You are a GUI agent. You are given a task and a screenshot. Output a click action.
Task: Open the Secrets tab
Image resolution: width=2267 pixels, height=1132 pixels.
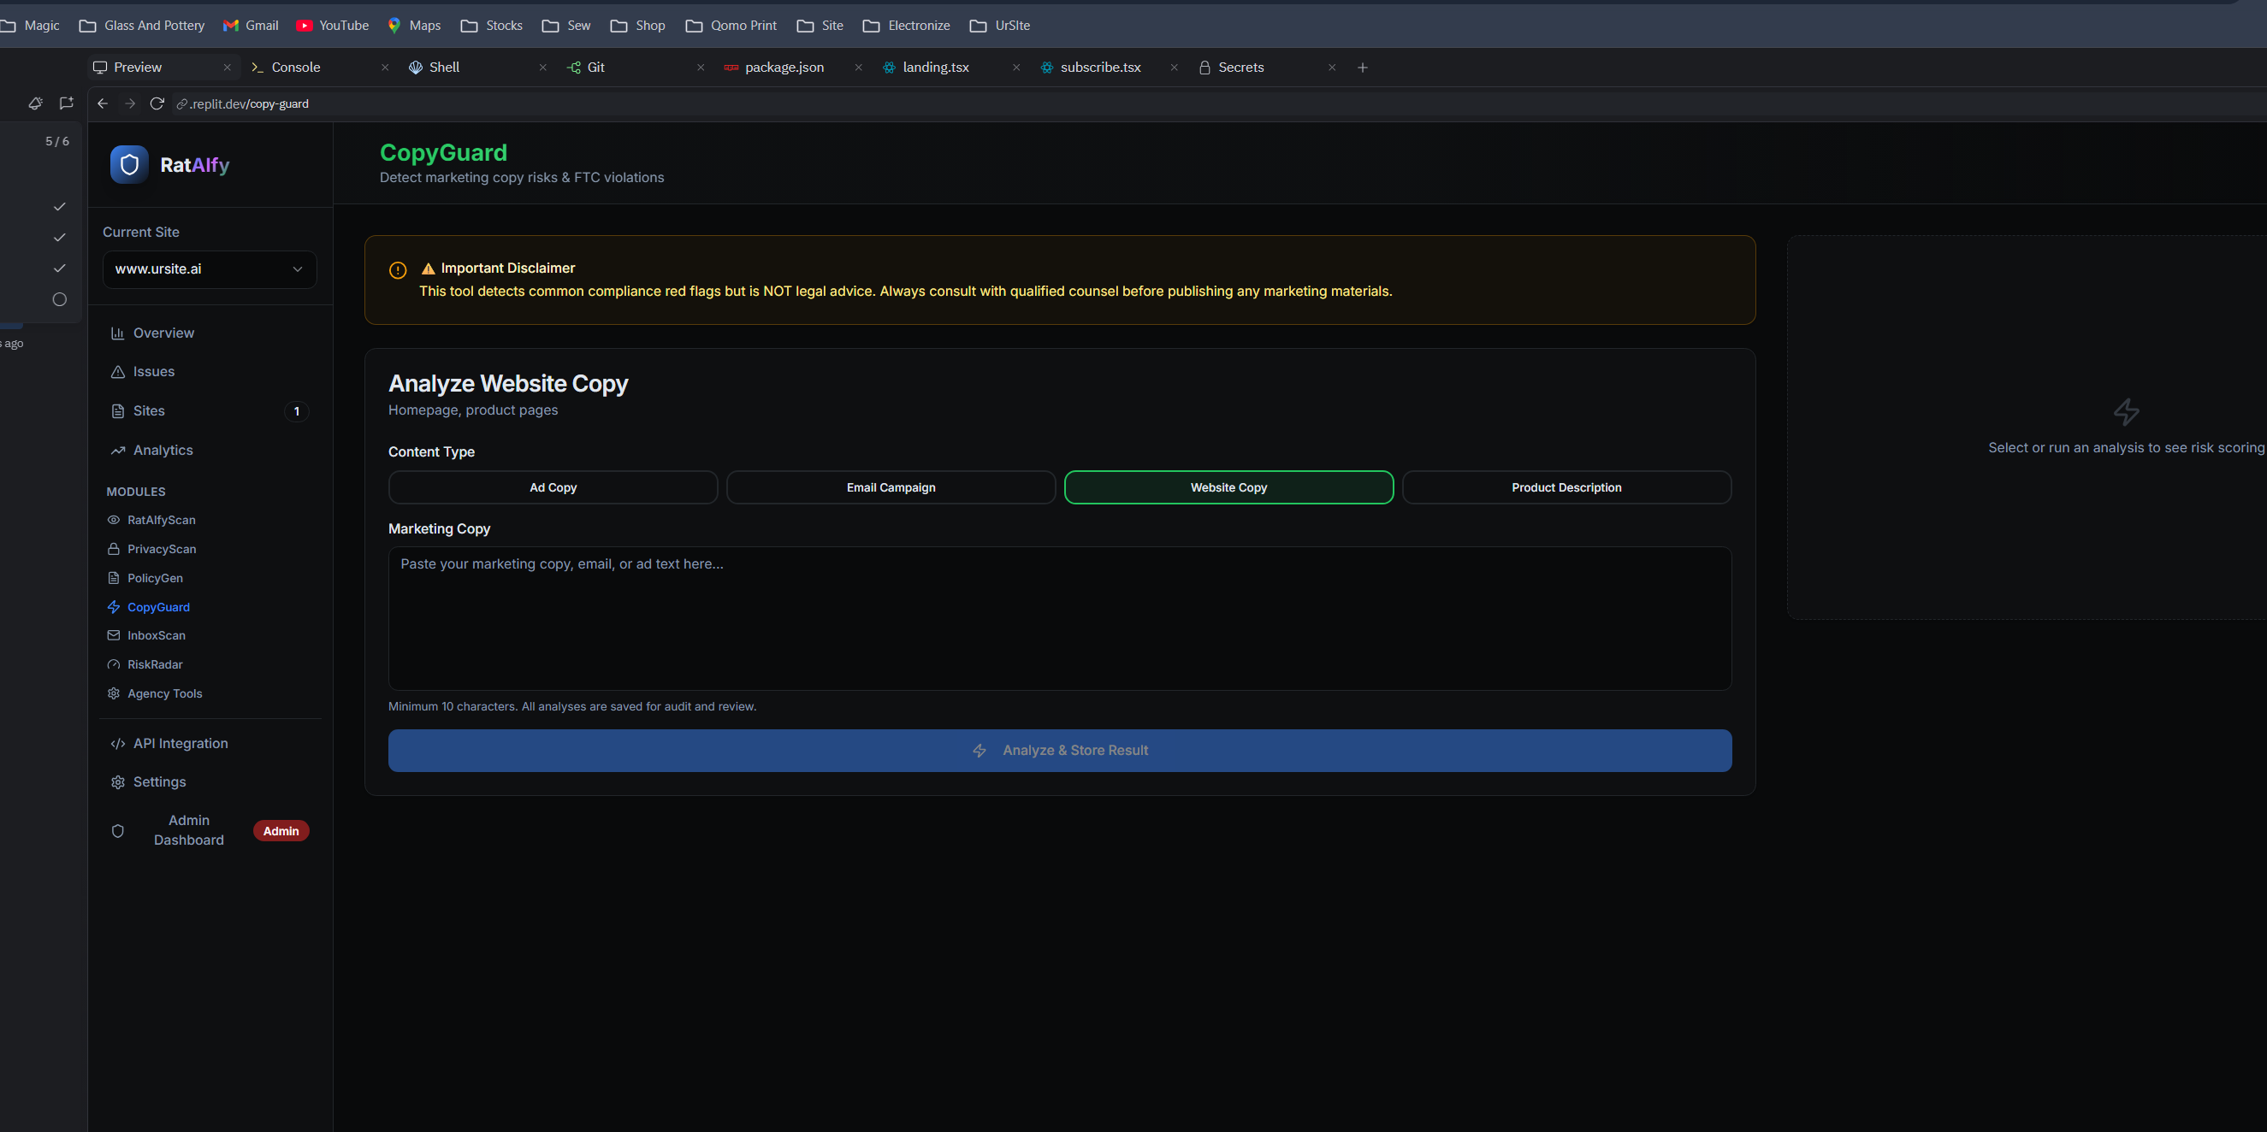1241,67
